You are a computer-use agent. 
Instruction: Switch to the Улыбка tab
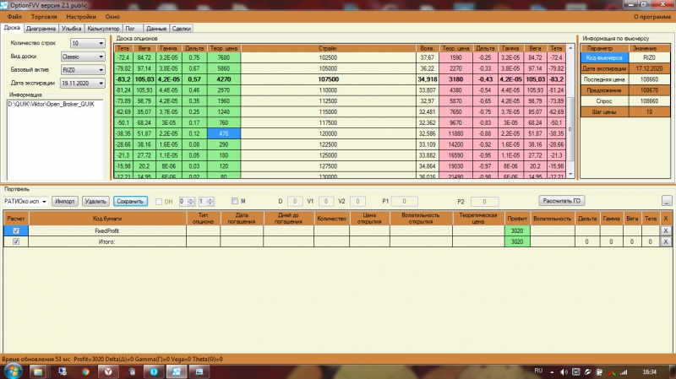(x=71, y=29)
